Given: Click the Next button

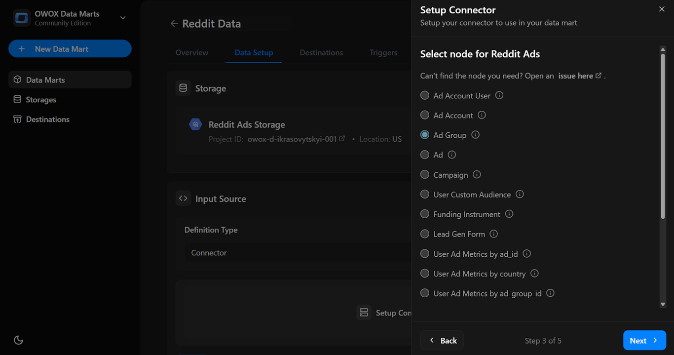Looking at the screenshot, I should (644, 340).
